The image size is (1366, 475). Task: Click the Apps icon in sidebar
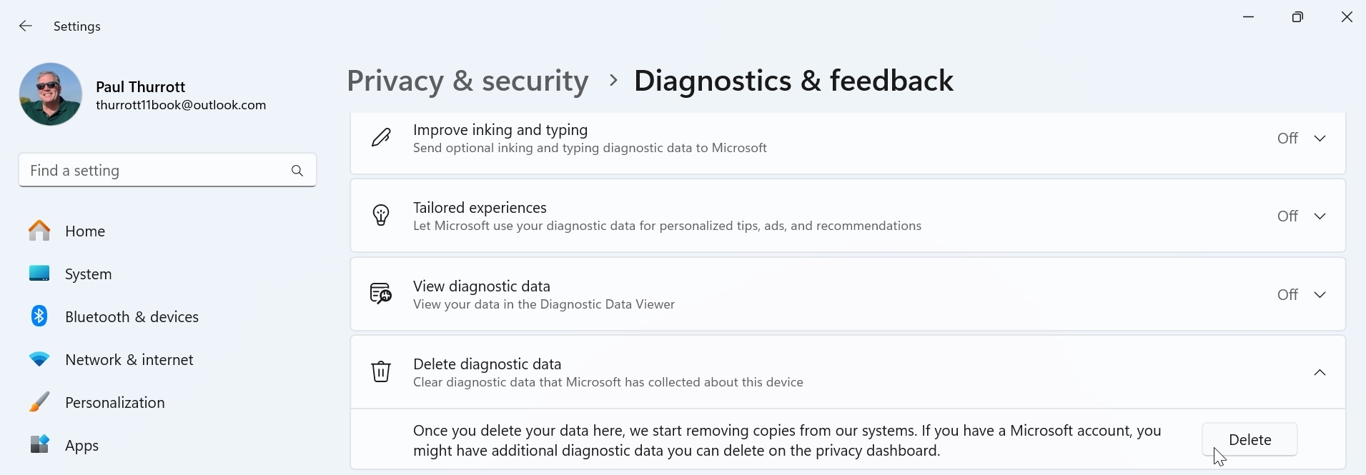(39, 445)
